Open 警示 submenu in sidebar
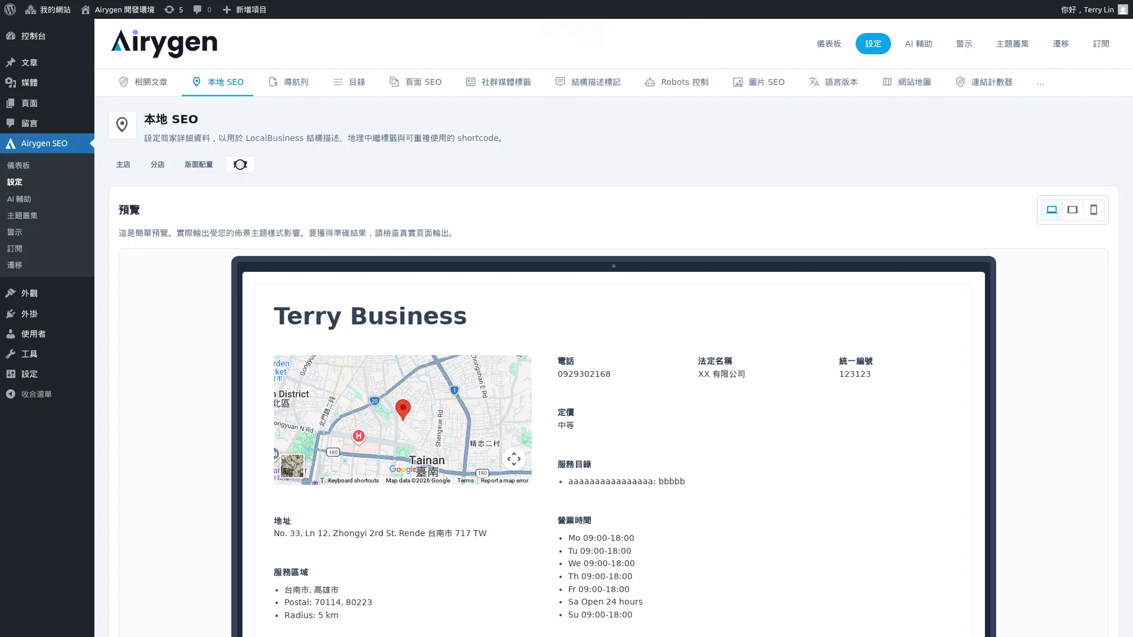The image size is (1133, 637). click(47, 232)
